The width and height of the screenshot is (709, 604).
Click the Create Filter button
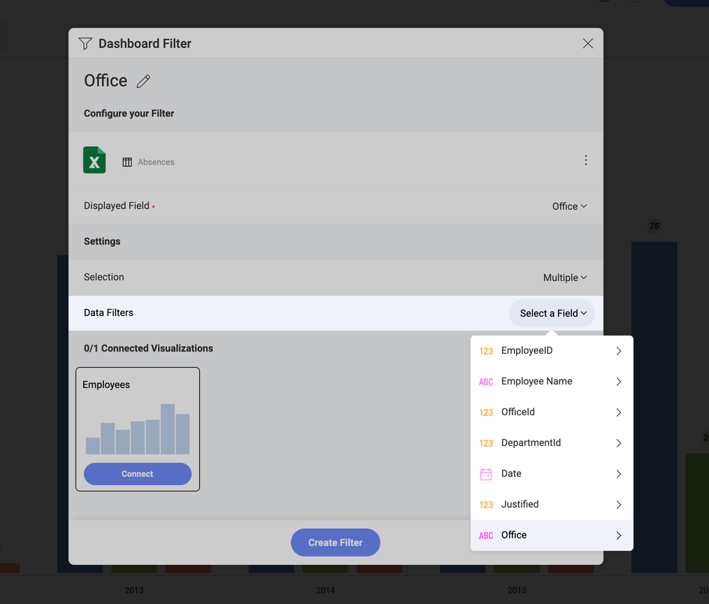tap(336, 542)
